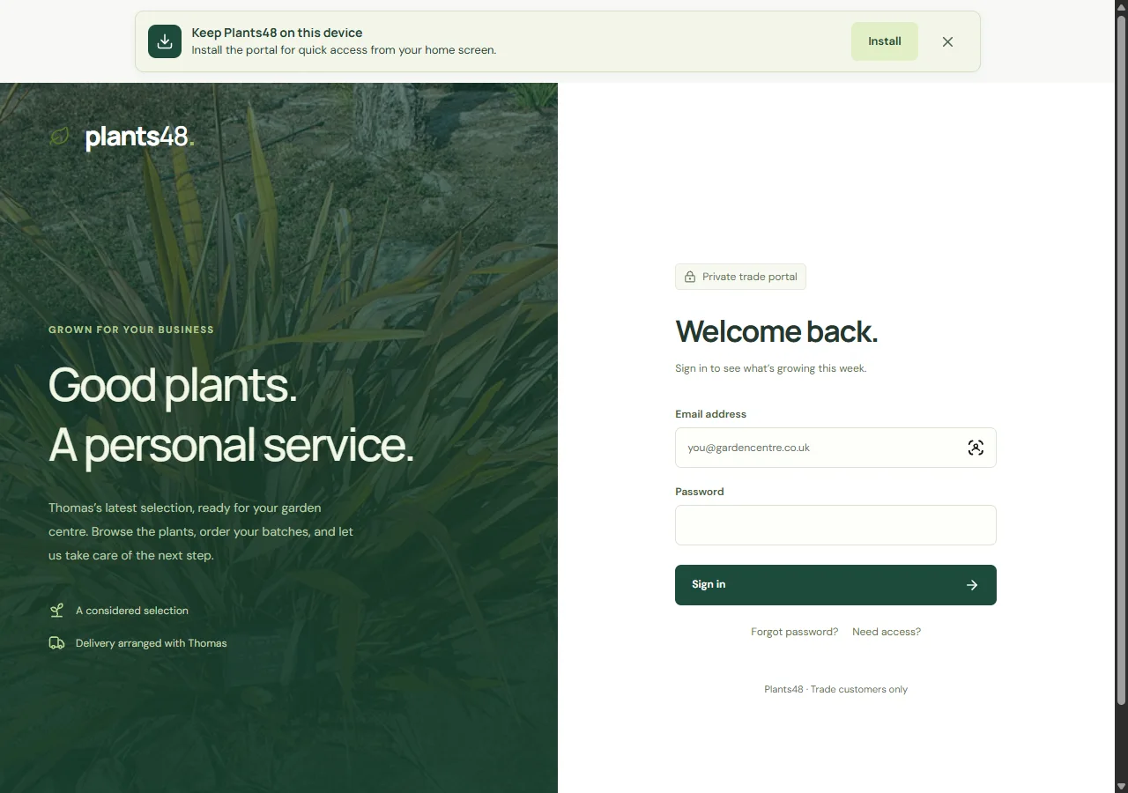This screenshot has width=1128, height=793.
Task: Click the "Welcome back." heading
Action: click(776, 331)
